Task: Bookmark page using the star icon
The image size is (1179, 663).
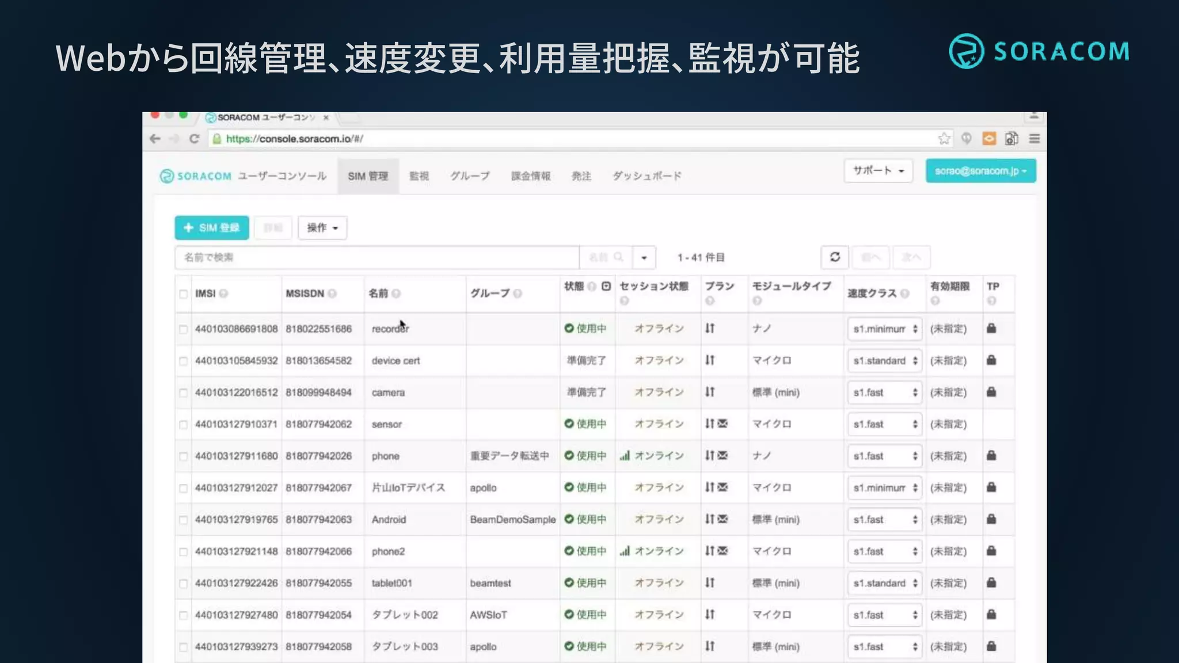Action: click(944, 139)
